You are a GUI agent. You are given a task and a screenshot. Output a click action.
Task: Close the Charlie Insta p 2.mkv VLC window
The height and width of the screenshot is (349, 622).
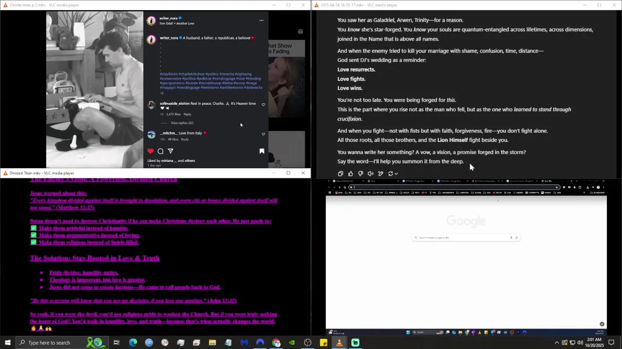pyautogui.click(x=303, y=5)
